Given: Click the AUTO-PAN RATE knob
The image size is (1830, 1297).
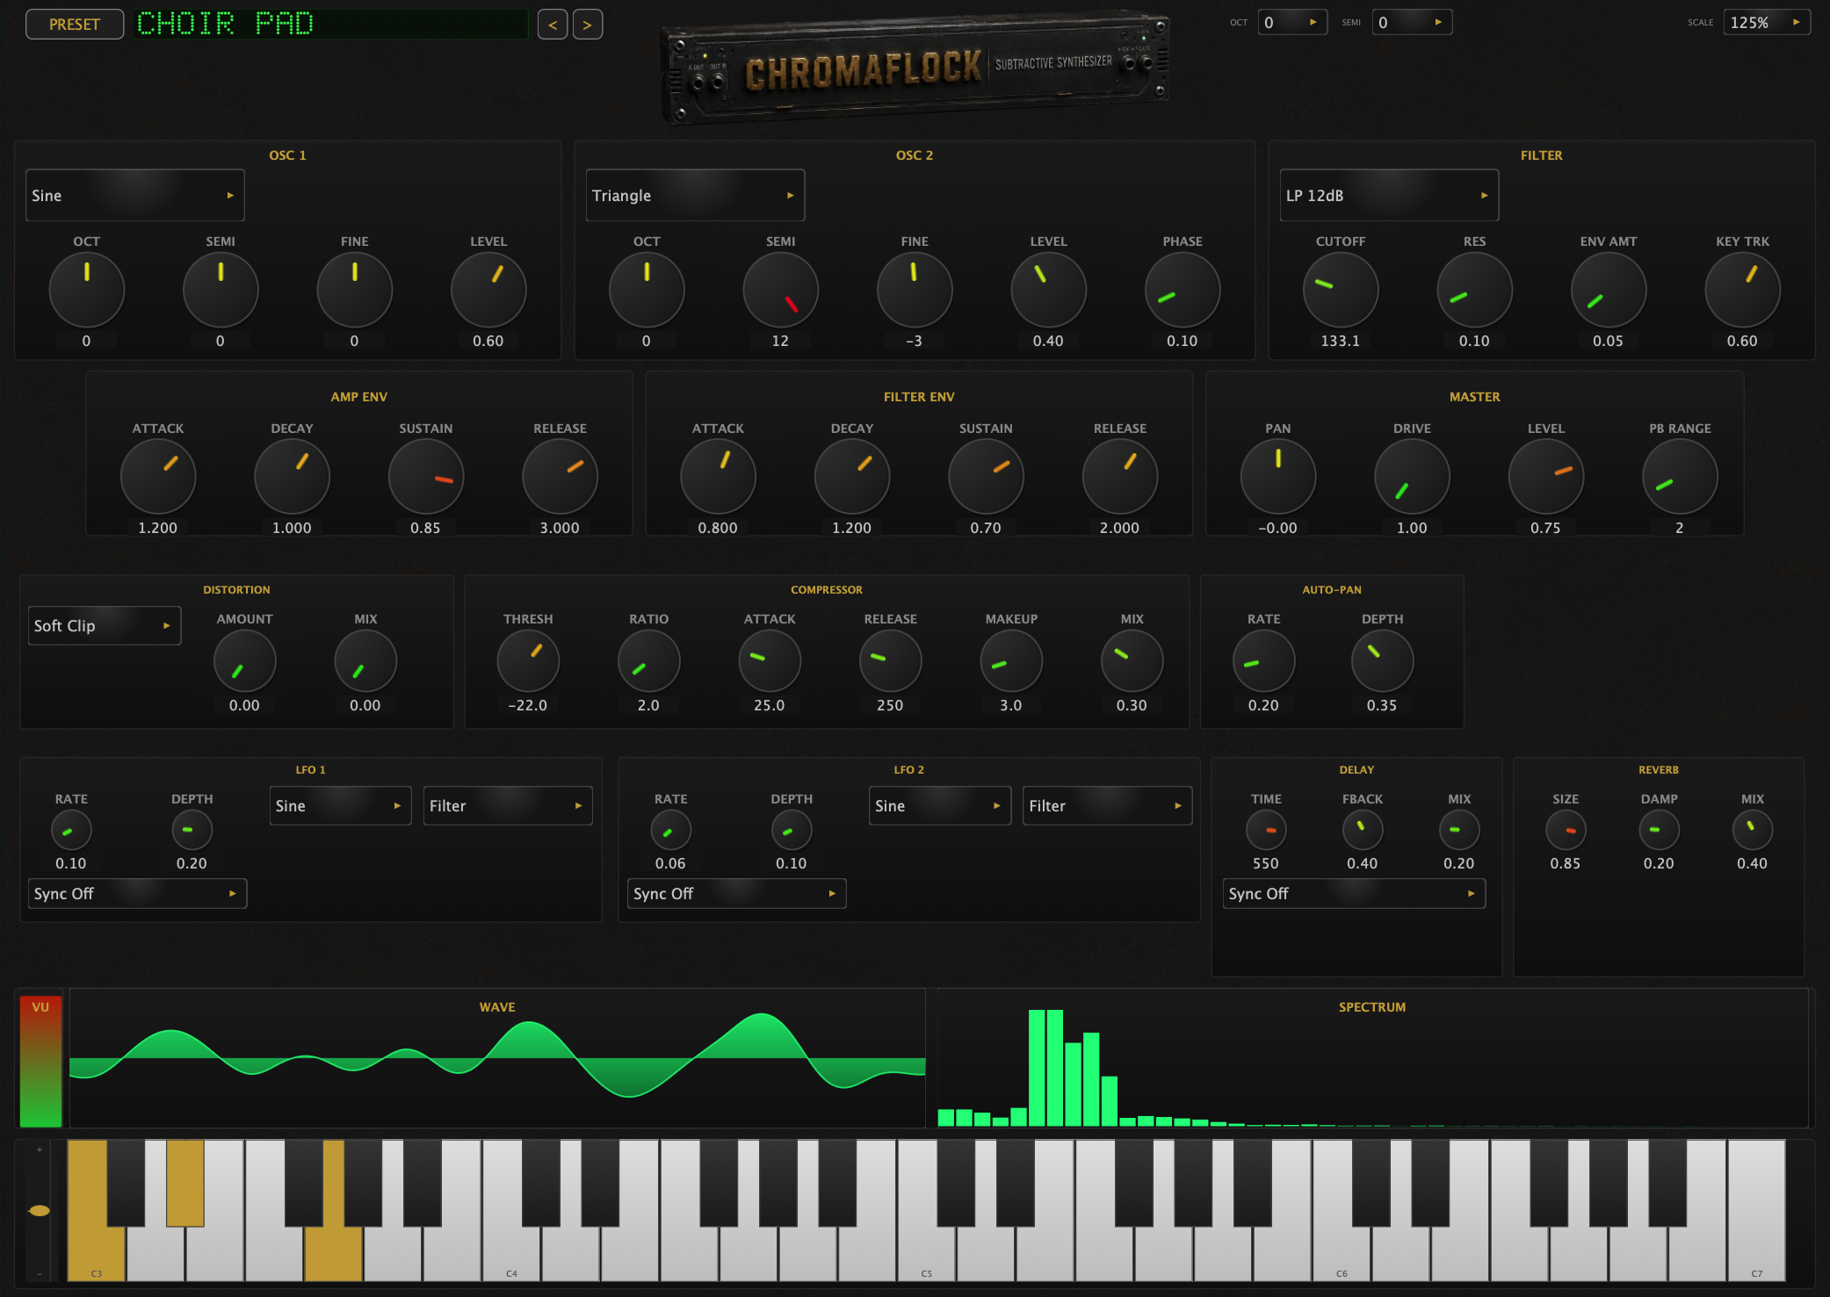Looking at the screenshot, I should click(1264, 661).
